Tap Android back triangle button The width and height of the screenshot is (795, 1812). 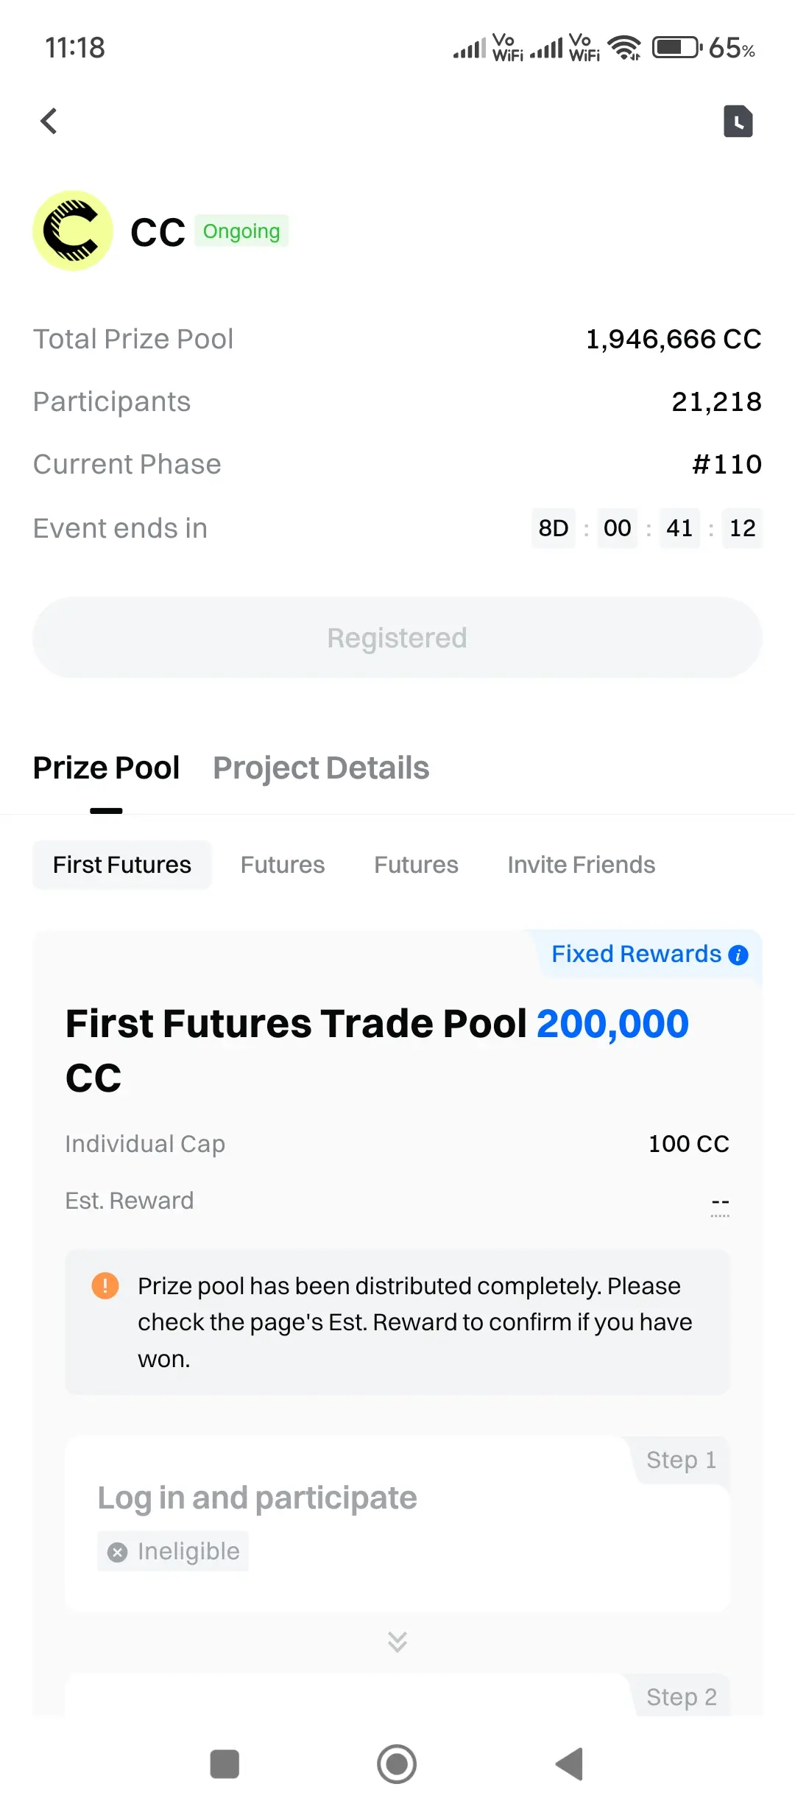569,1764
